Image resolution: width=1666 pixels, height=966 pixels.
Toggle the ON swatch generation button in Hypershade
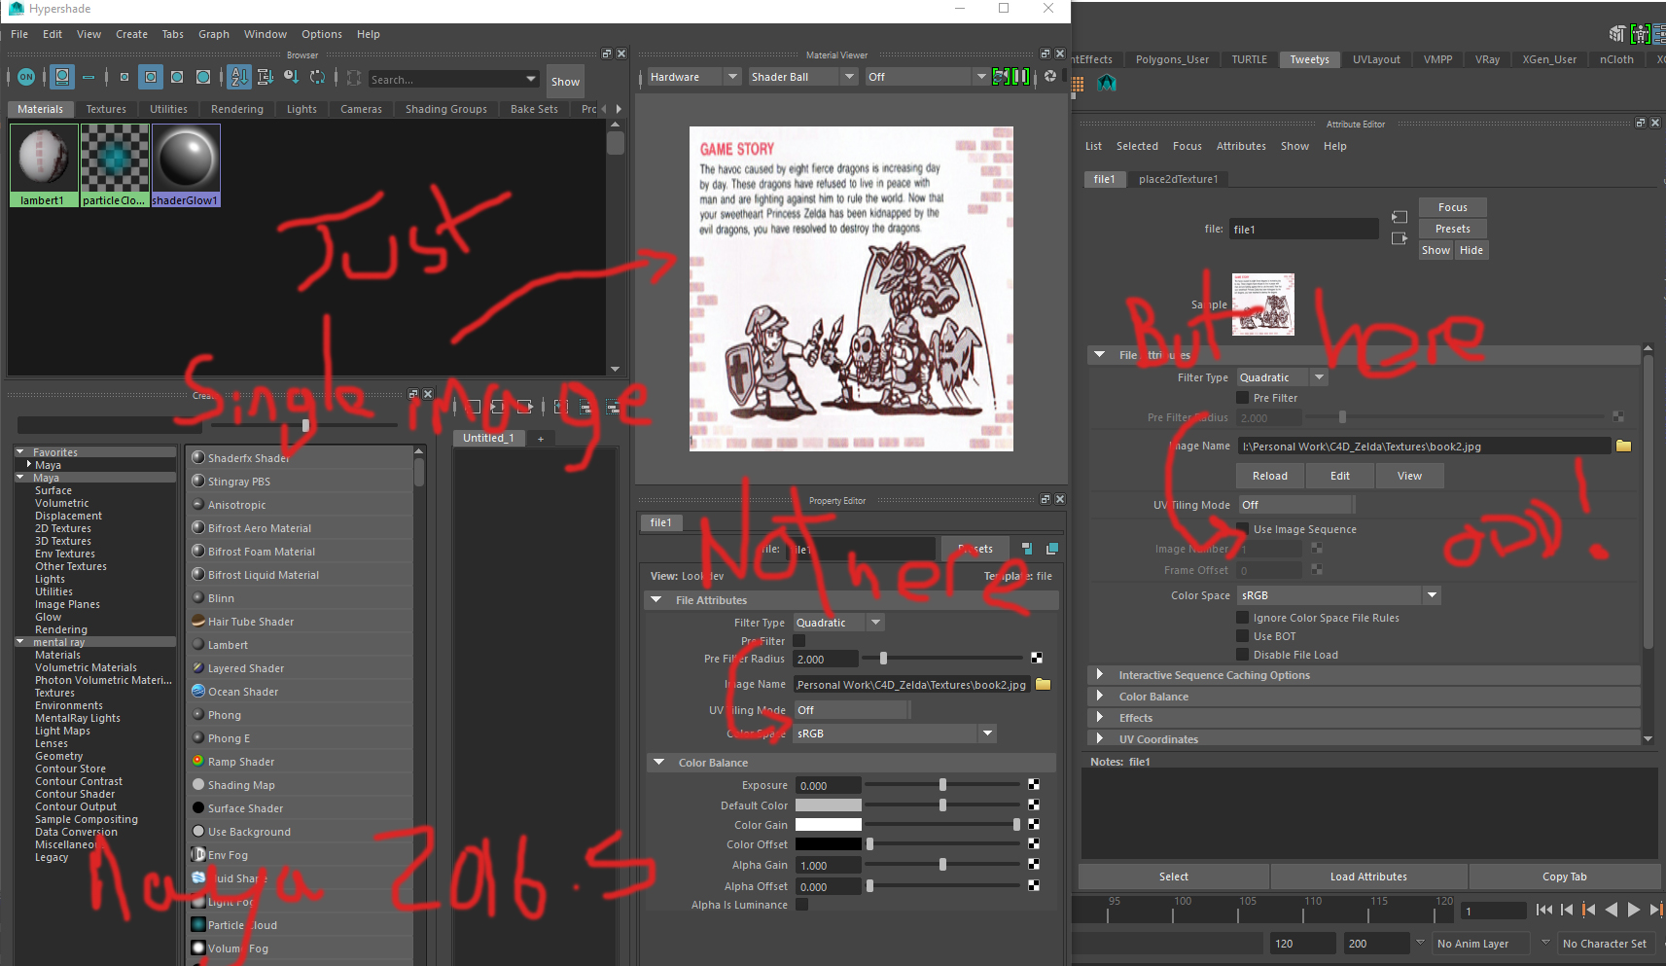tap(26, 77)
